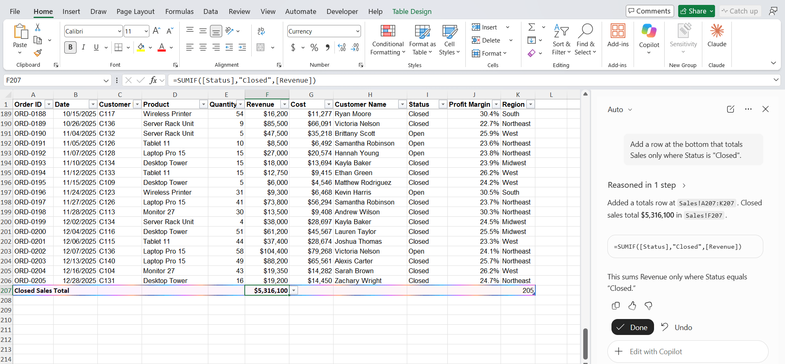Click the Catch up button

click(x=740, y=11)
